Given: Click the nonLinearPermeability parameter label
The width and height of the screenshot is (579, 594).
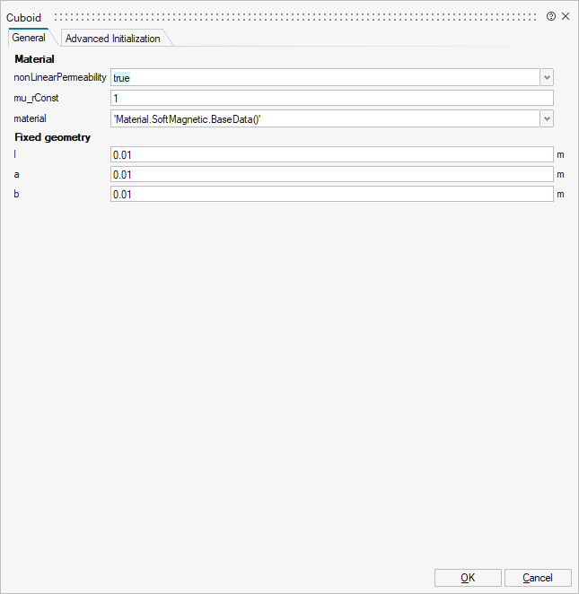Looking at the screenshot, I should click(x=60, y=78).
